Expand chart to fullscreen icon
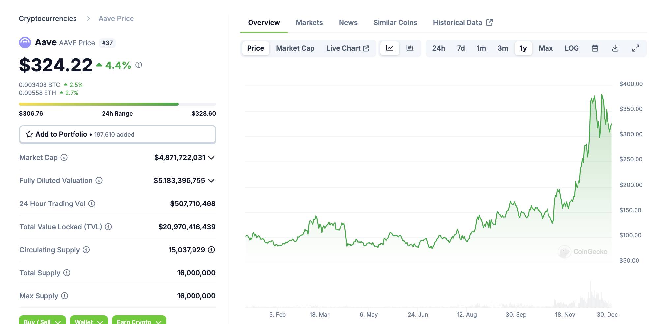652x324 pixels. [636, 48]
